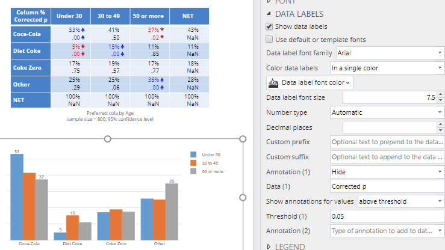Open the Data label font color button
445x250 pixels.
310,82
